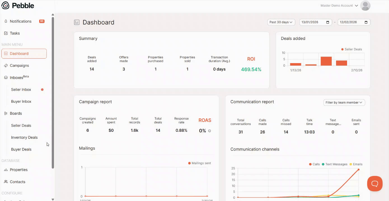
Task: Open the orange chat support bubble
Action: tap(375, 183)
